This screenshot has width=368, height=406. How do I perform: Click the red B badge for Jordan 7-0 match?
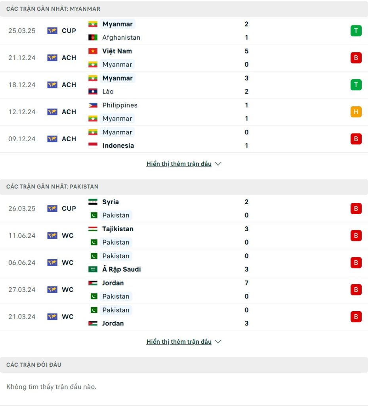point(356,289)
